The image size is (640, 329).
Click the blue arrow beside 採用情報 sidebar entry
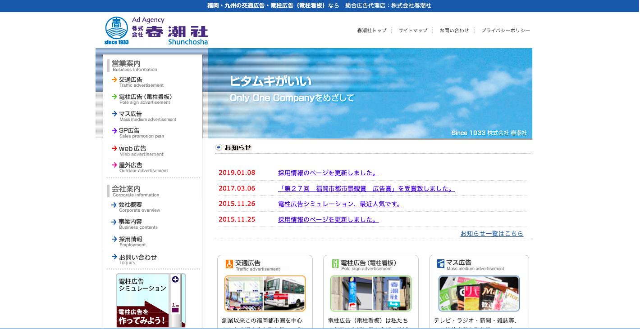[113, 240]
